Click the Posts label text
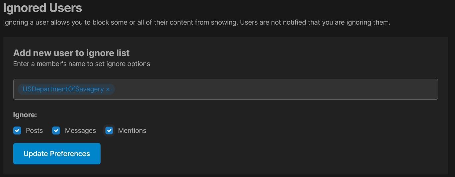Viewport: 455px width, 177px height. (34, 131)
